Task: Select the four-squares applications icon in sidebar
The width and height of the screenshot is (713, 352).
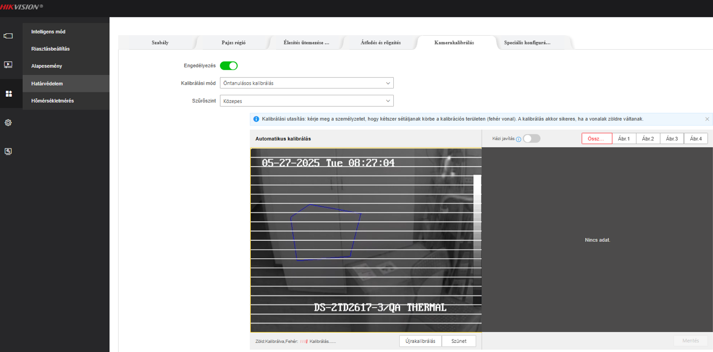Action: tap(8, 94)
